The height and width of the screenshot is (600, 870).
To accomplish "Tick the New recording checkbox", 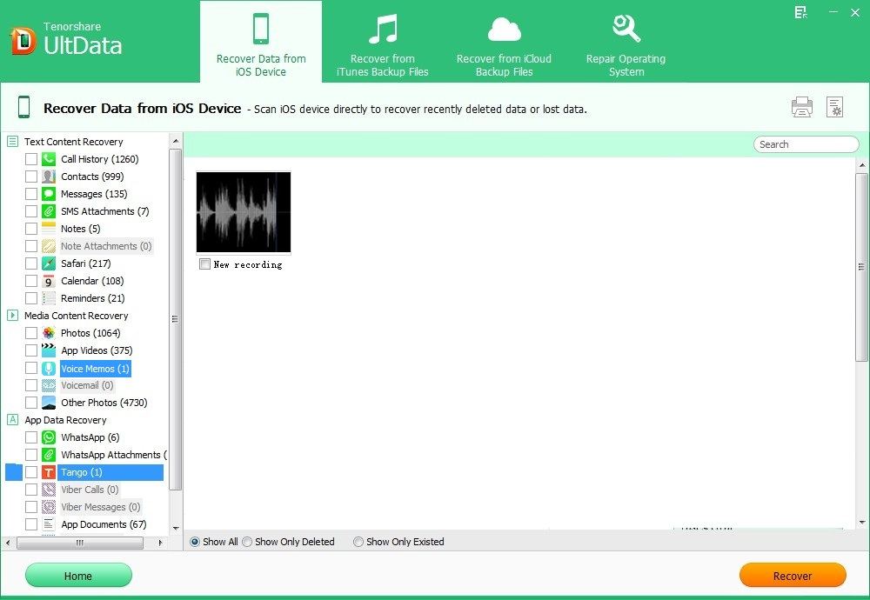I will pos(204,264).
